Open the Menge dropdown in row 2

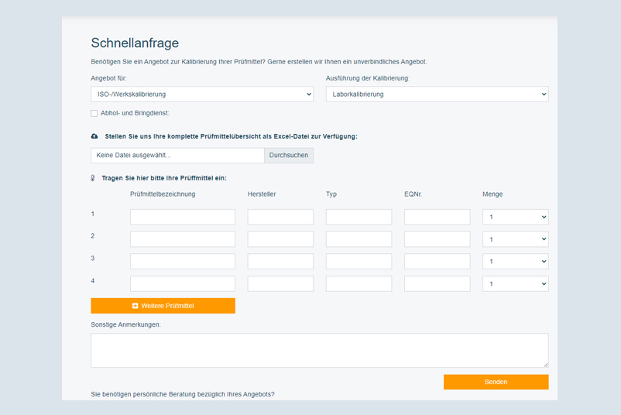515,239
